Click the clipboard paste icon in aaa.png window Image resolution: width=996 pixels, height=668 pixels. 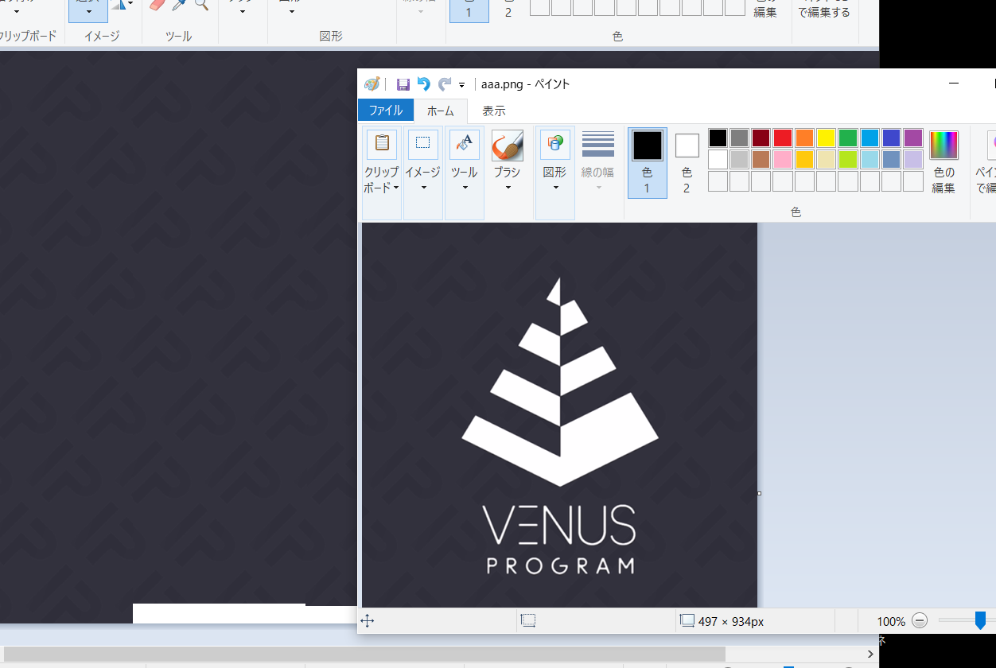[382, 144]
